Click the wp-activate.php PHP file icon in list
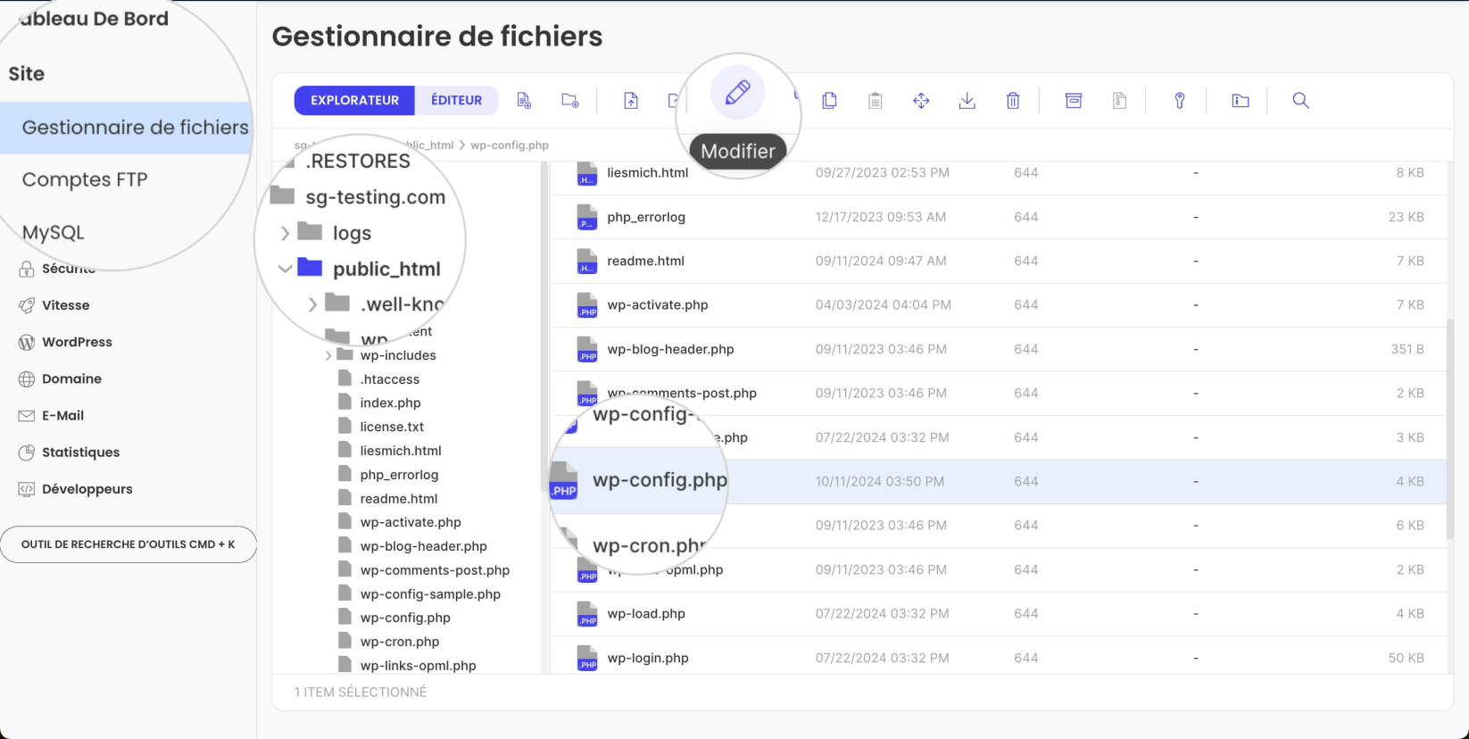 (586, 305)
